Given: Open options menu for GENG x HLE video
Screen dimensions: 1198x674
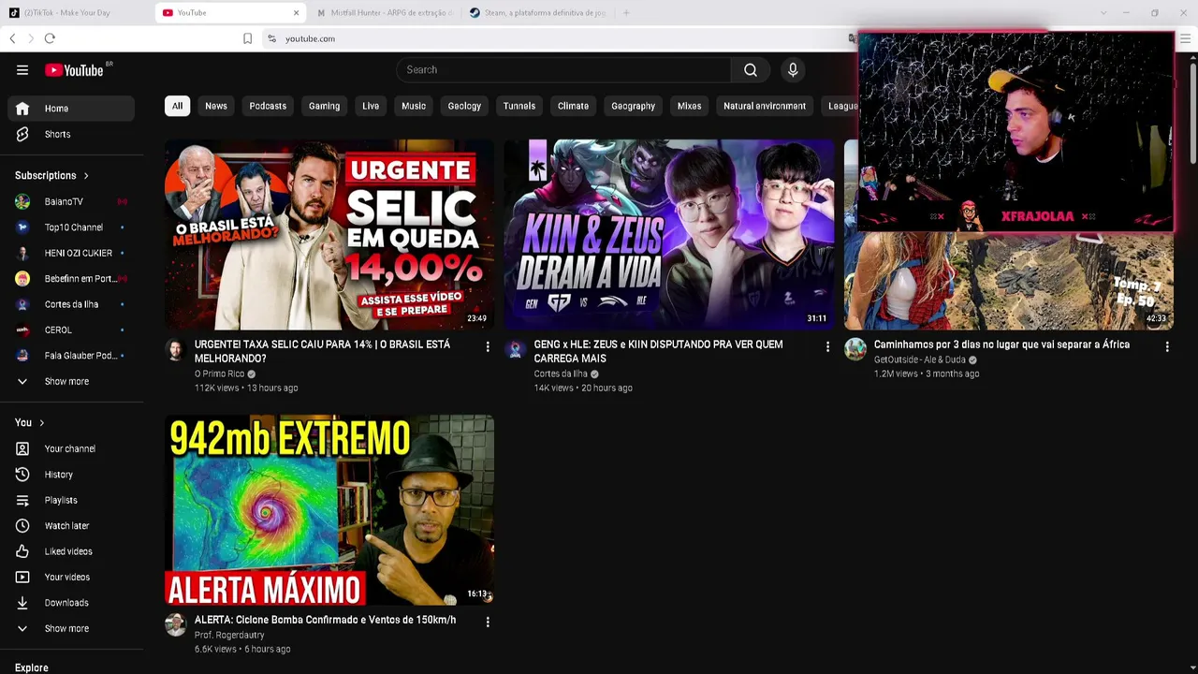Looking at the screenshot, I should (827, 347).
